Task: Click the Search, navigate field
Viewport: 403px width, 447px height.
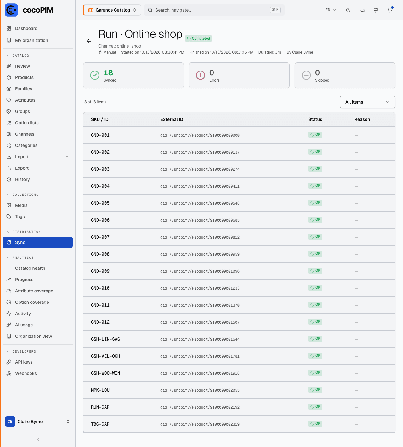Action: (x=214, y=10)
